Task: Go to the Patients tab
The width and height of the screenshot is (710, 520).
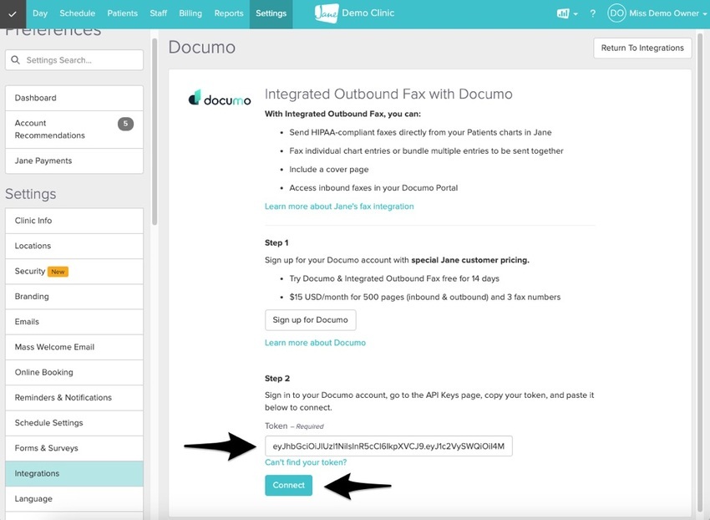Action: pos(122,13)
